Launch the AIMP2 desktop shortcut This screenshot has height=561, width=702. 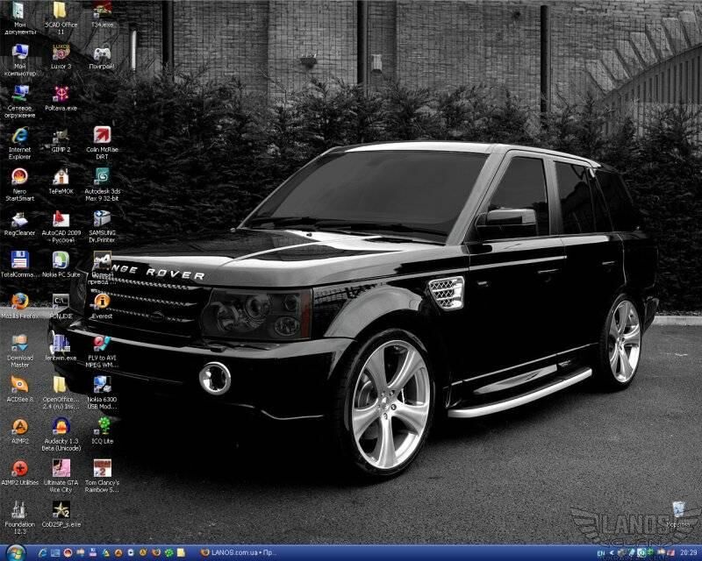click(19, 430)
